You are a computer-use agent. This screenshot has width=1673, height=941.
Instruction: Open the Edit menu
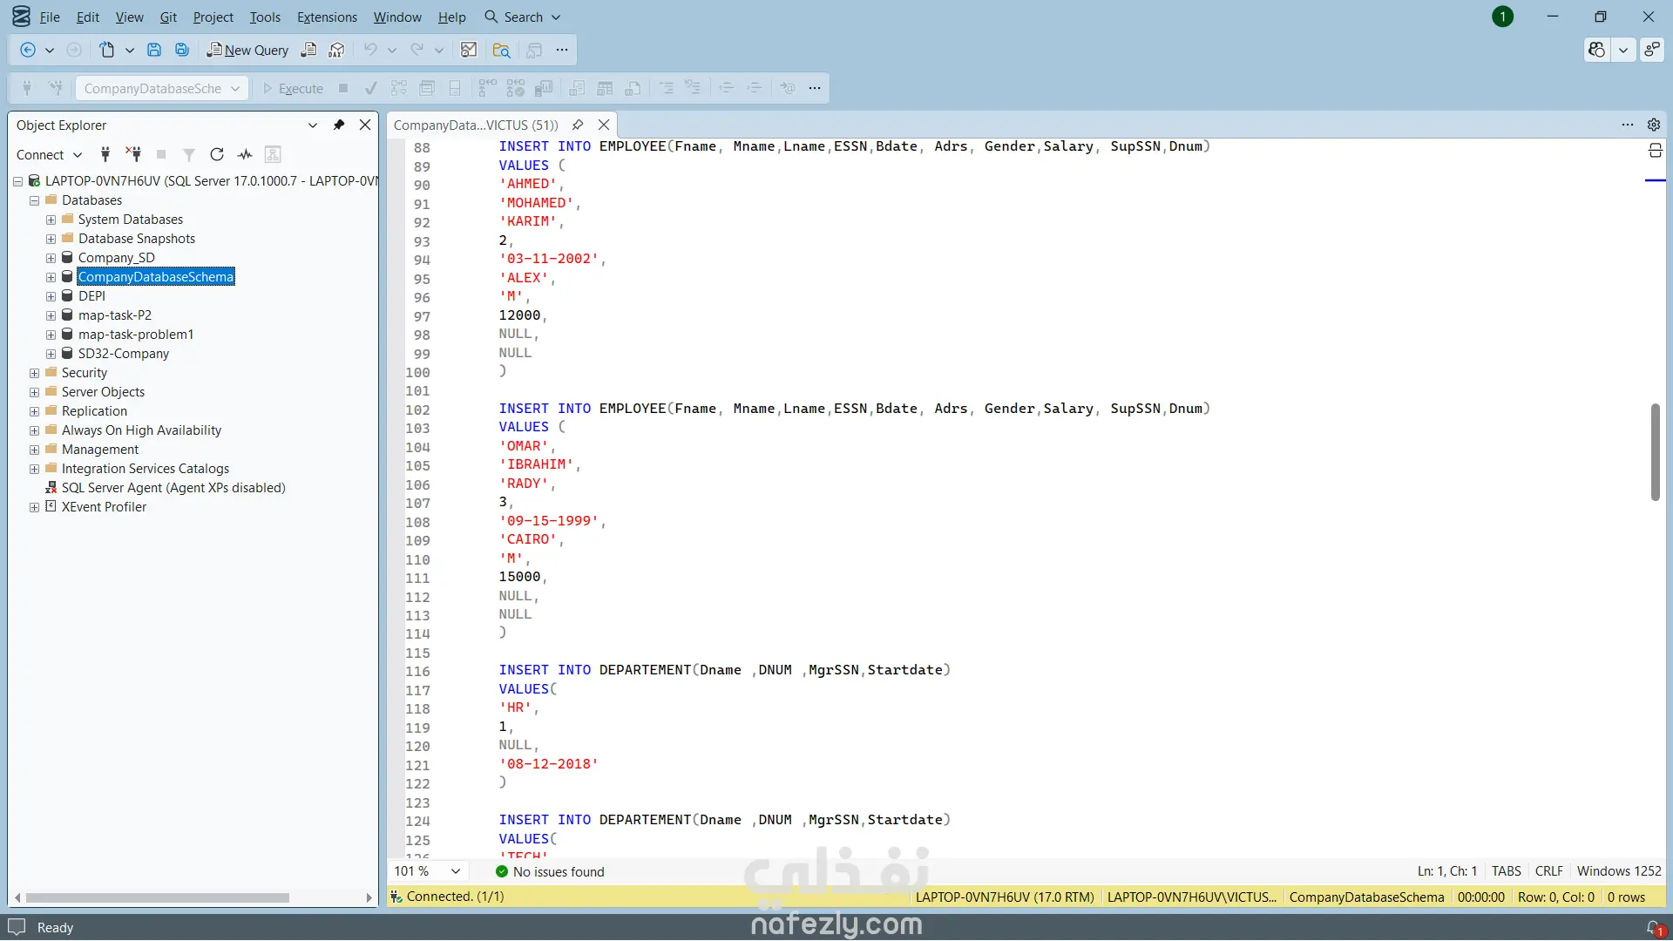88,17
